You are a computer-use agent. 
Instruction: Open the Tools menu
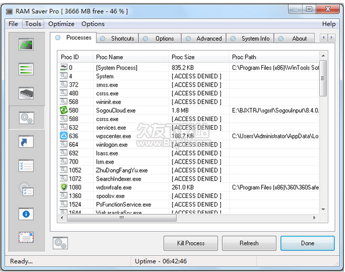click(33, 24)
